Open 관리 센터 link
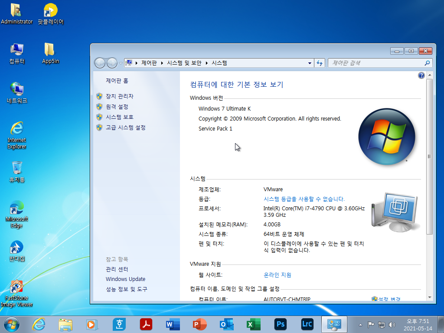 pos(117,269)
